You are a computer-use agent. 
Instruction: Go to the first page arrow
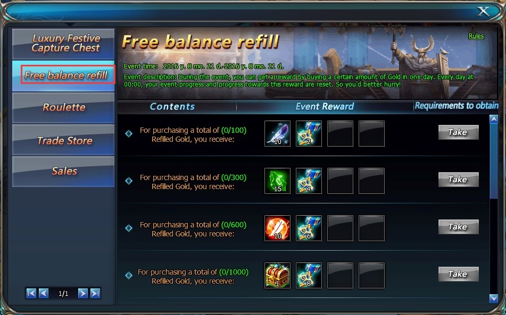pyautogui.click(x=31, y=293)
